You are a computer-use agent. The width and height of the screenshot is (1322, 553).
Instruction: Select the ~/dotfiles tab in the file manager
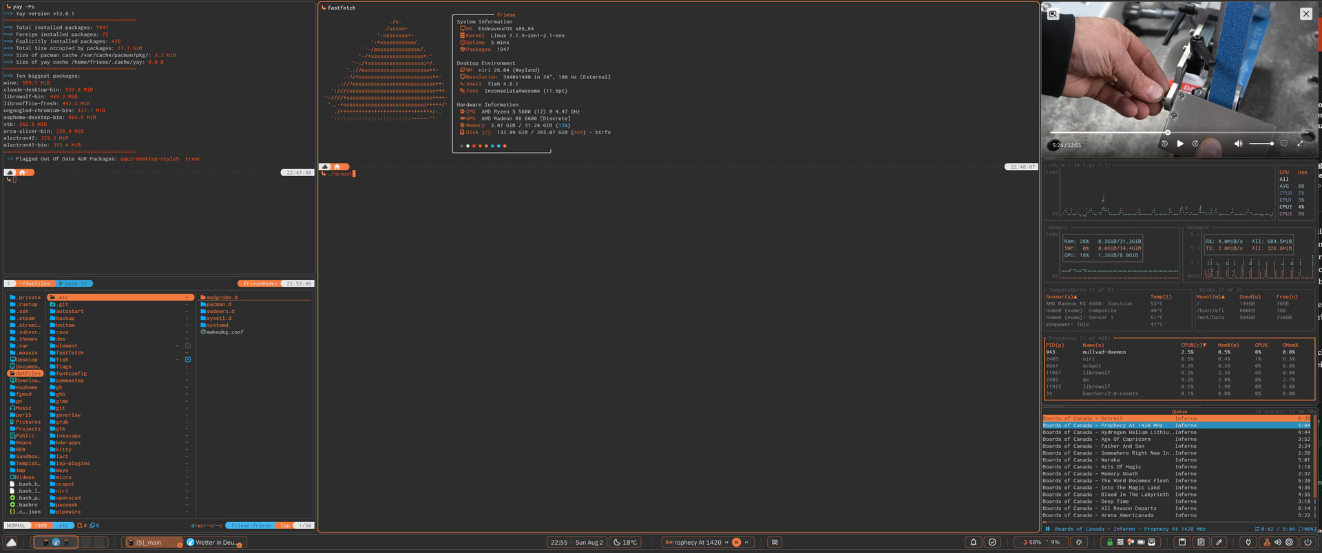(34, 283)
